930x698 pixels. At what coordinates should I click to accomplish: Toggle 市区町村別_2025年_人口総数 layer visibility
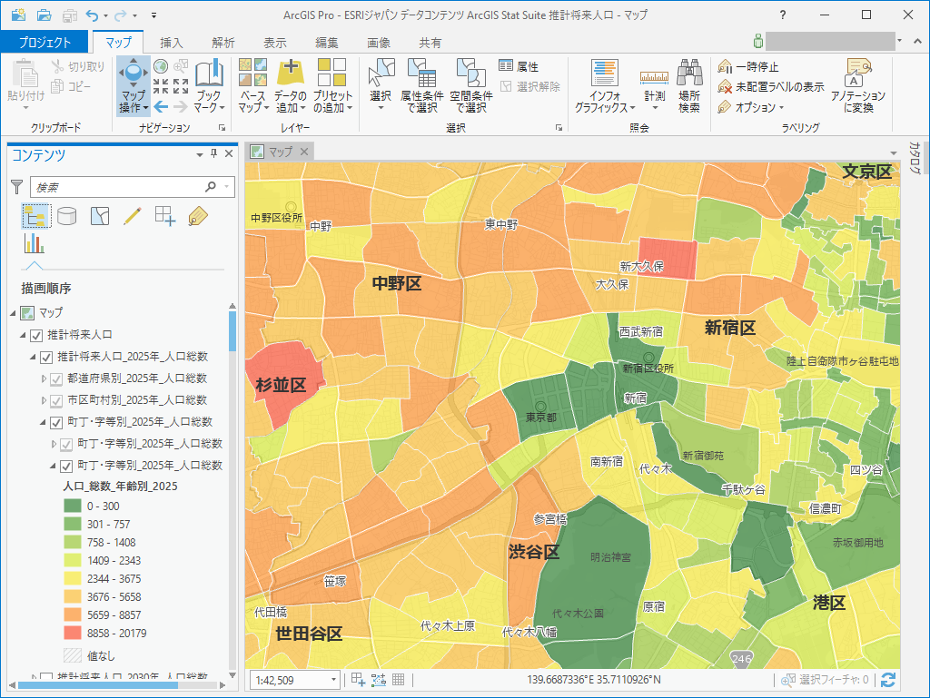56,401
